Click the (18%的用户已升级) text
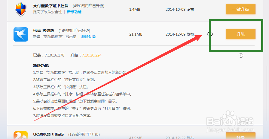Screen dimensions: 269x139 pos(84,135)
